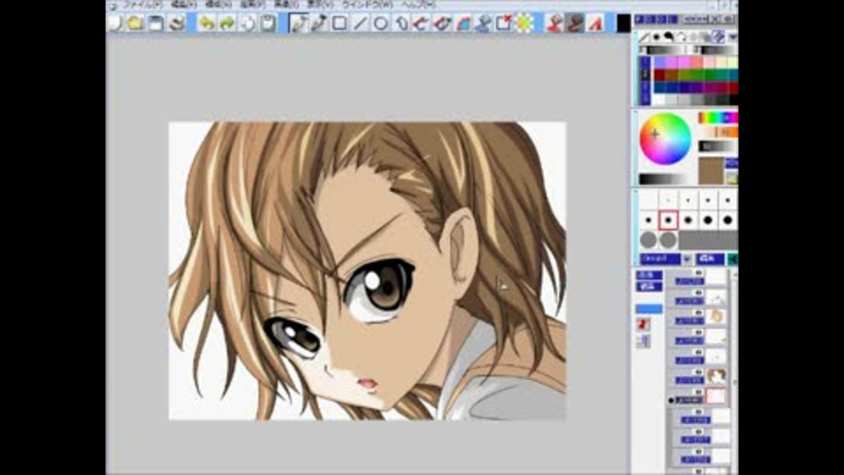Select the red eraser-shaped tool

[x=442, y=23]
